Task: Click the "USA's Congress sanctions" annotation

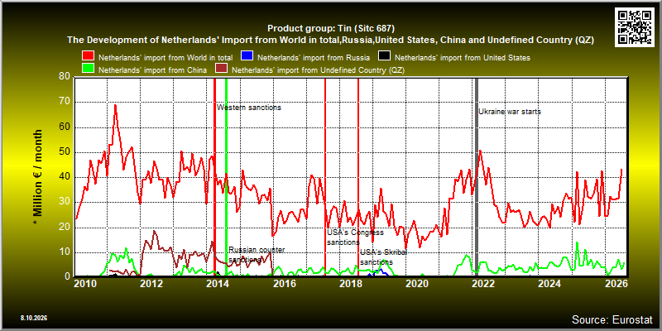Action: pyautogui.click(x=356, y=237)
